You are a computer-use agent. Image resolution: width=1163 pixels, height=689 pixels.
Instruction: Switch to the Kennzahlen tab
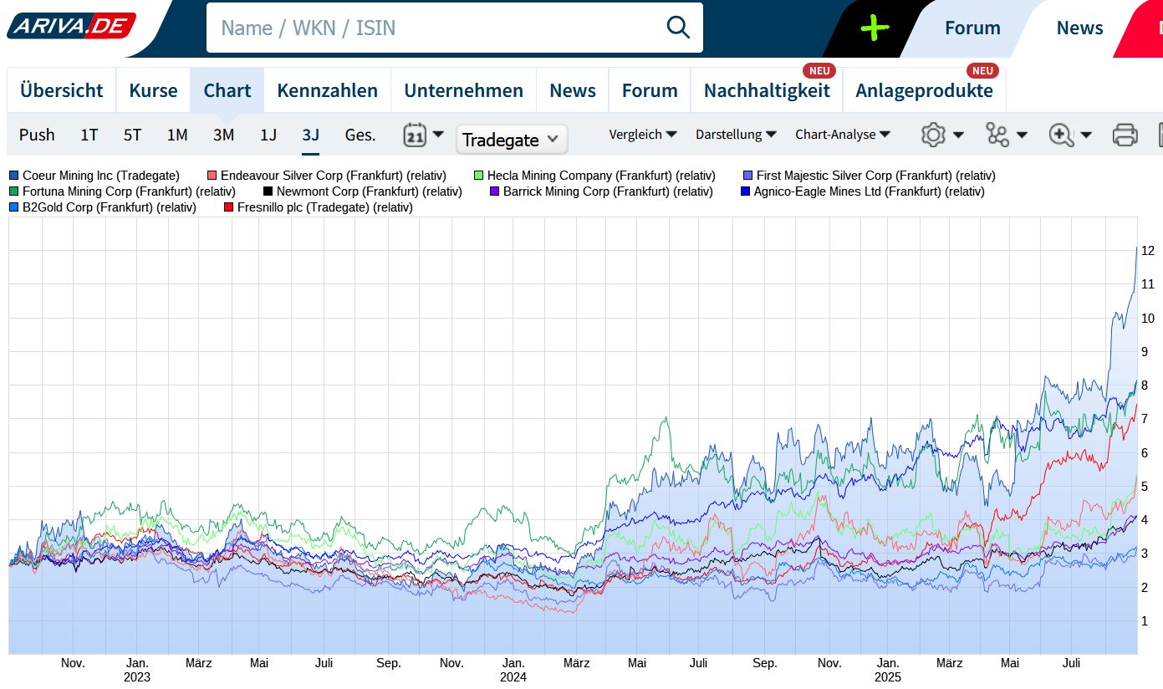point(327,90)
